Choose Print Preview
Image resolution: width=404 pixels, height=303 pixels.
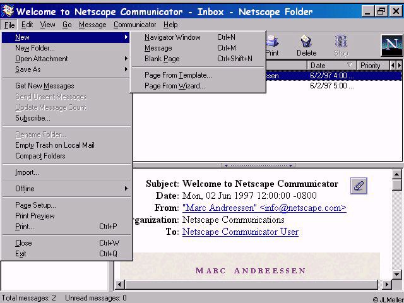point(66,216)
